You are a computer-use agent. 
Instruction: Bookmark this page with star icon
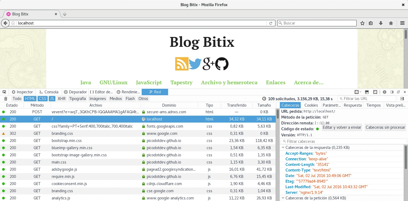(x=362, y=23)
